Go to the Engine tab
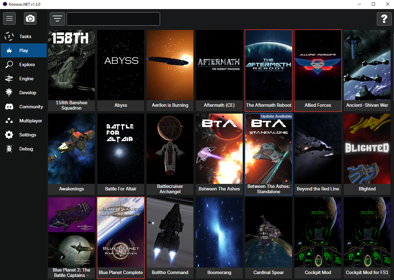Screen dimensions: 394x280 24,79
